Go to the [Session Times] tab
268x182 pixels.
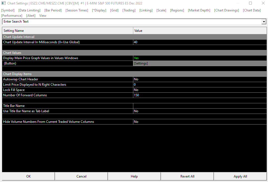[x=77, y=10]
